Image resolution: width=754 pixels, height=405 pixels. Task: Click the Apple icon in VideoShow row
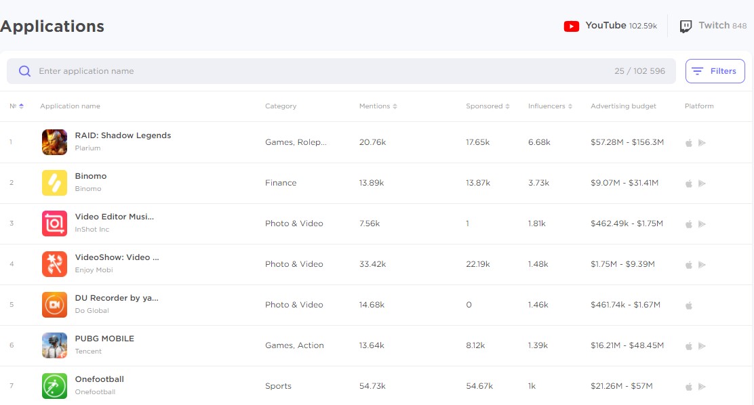[689, 265]
